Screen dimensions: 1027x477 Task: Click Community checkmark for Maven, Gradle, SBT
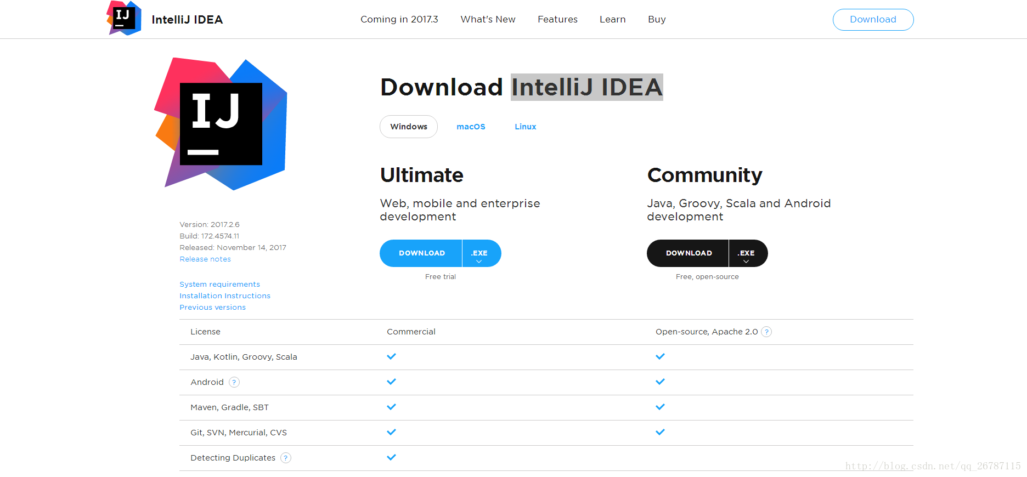pyautogui.click(x=660, y=407)
